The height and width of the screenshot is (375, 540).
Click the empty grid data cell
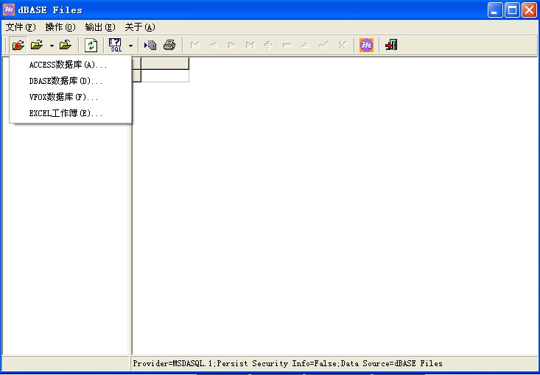click(x=165, y=76)
